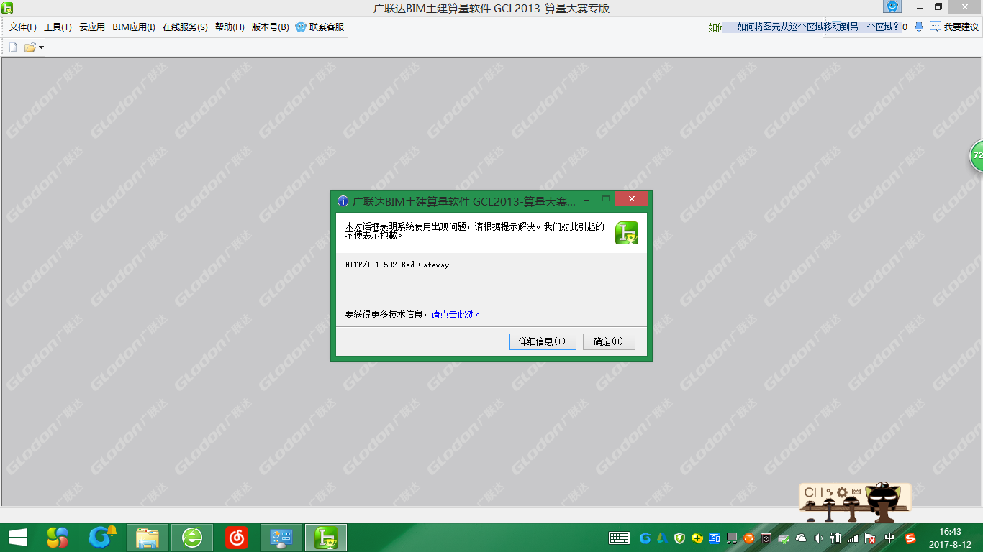Viewport: 983px width, 552px height.
Task: Click the blue G tray icon
Action: [645, 538]
